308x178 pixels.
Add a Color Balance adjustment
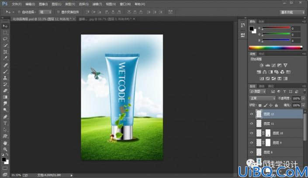pos(265,72)
